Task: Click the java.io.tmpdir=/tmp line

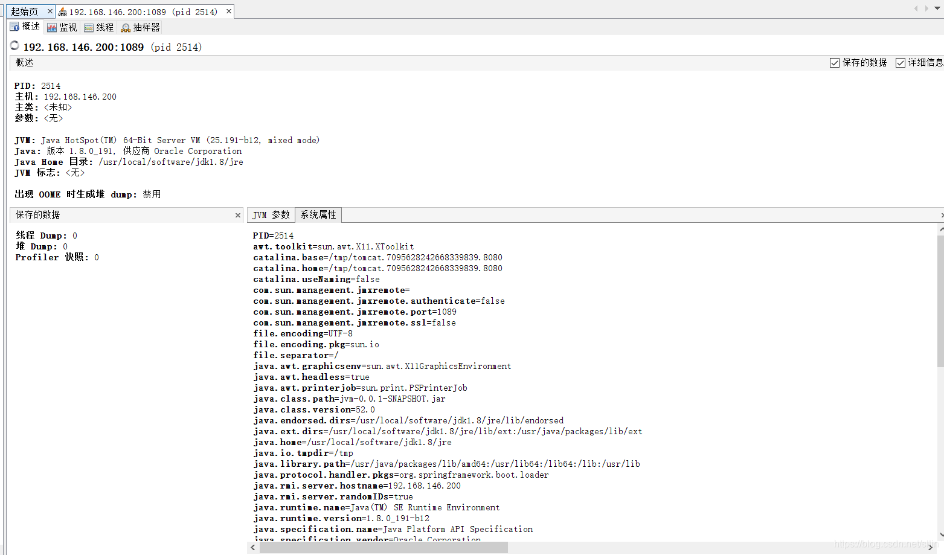Action: click(303, 453)
